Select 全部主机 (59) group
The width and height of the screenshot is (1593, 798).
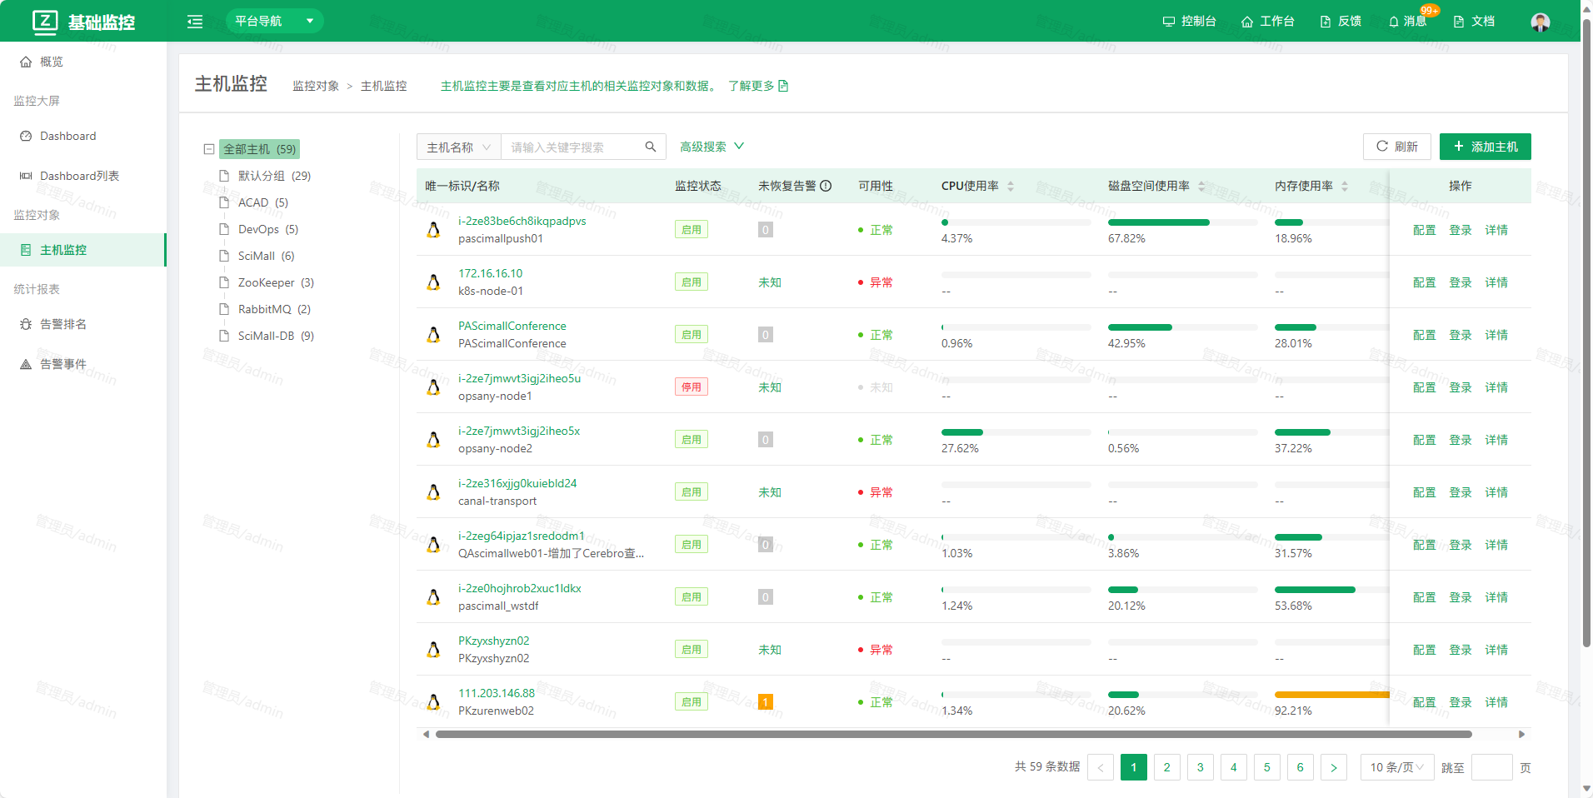click(259, 149)
